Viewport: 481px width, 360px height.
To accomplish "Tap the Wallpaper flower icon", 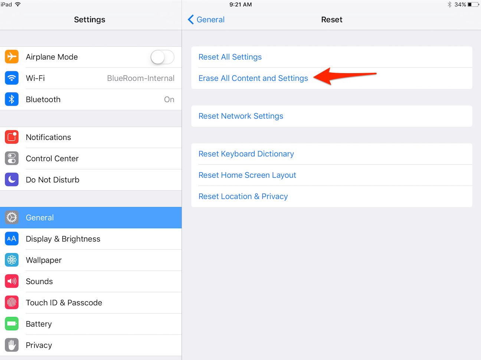I will click(12, 260).
